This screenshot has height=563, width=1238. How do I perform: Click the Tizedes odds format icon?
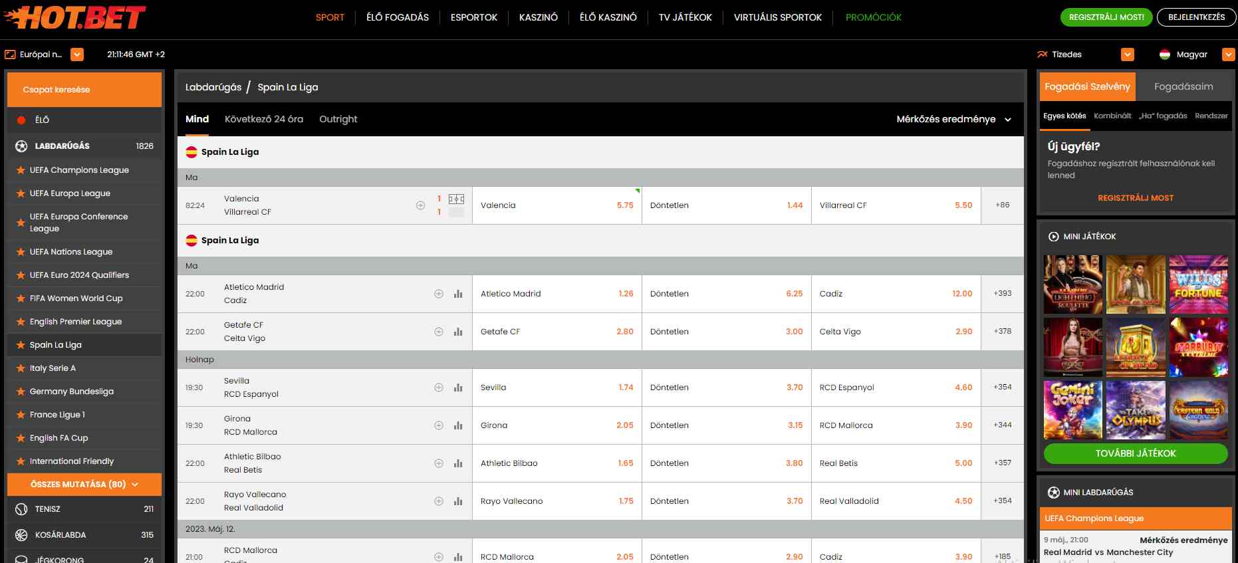tap(1043, 55)
